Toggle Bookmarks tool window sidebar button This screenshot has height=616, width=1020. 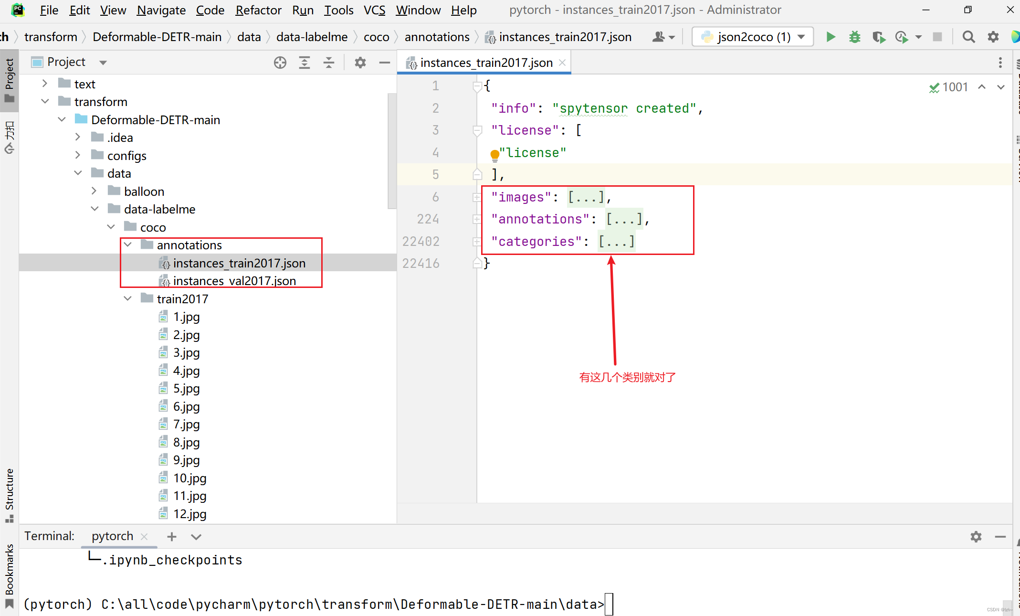(x=9, y=575)
